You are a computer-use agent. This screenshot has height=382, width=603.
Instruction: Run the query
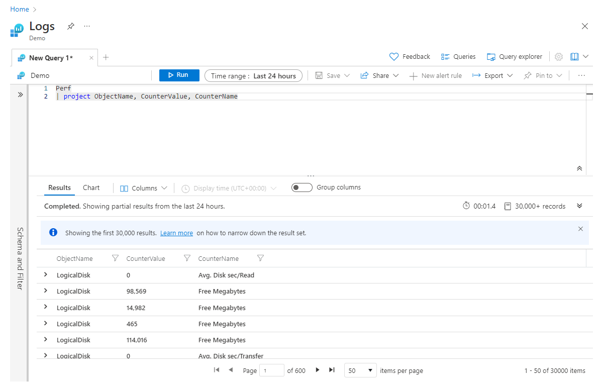[x=179, y=75]
